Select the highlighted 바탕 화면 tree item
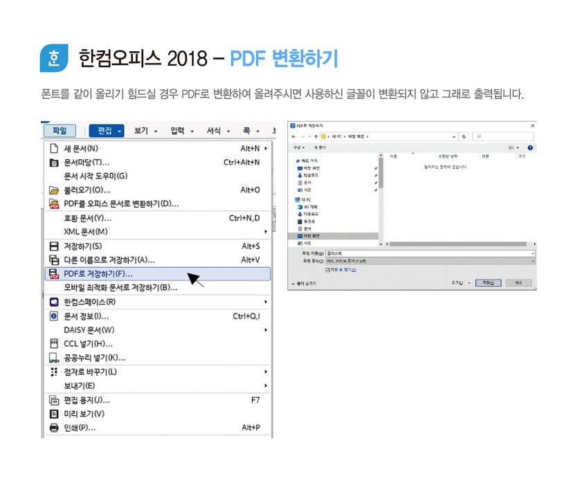The width and height of the screenshot is (578, 490). 333,236
